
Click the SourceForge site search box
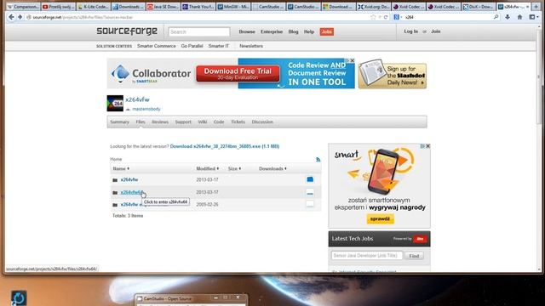(198, 31)
